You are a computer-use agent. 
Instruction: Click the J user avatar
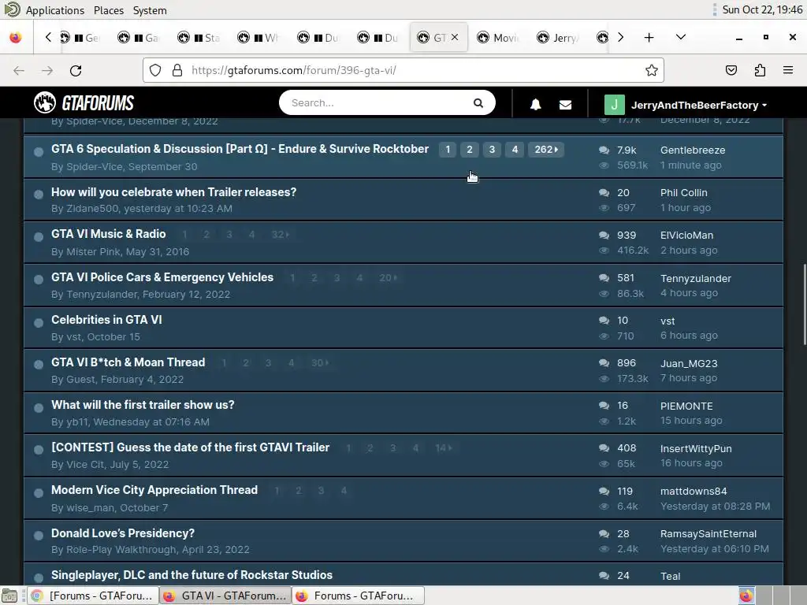614,105
